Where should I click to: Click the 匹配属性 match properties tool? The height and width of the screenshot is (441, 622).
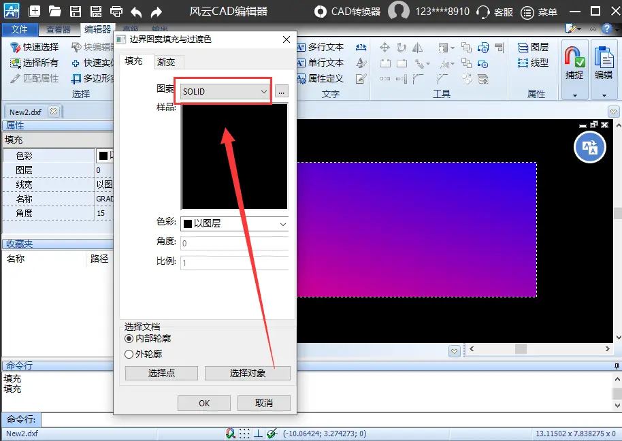pyautogui.click(x=35, y=78)
